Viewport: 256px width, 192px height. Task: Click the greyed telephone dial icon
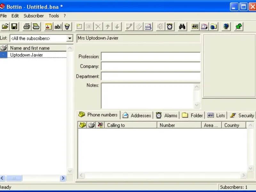pos(129,27)
